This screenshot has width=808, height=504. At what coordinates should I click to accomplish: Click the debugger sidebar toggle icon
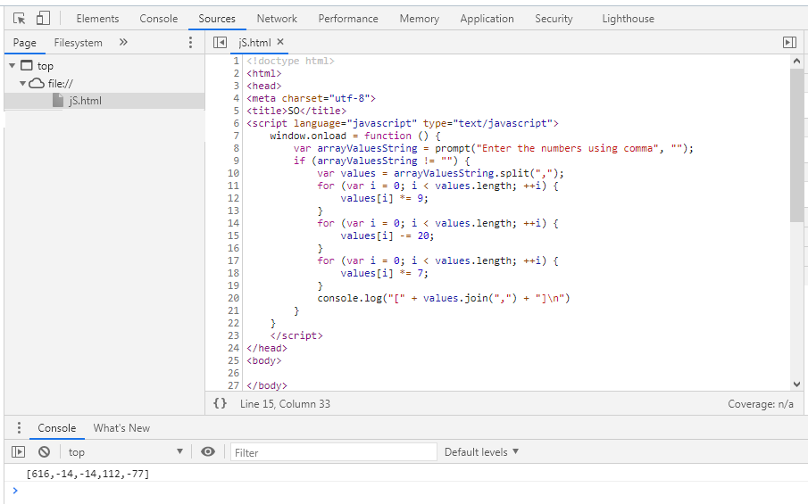coord(788,42)
